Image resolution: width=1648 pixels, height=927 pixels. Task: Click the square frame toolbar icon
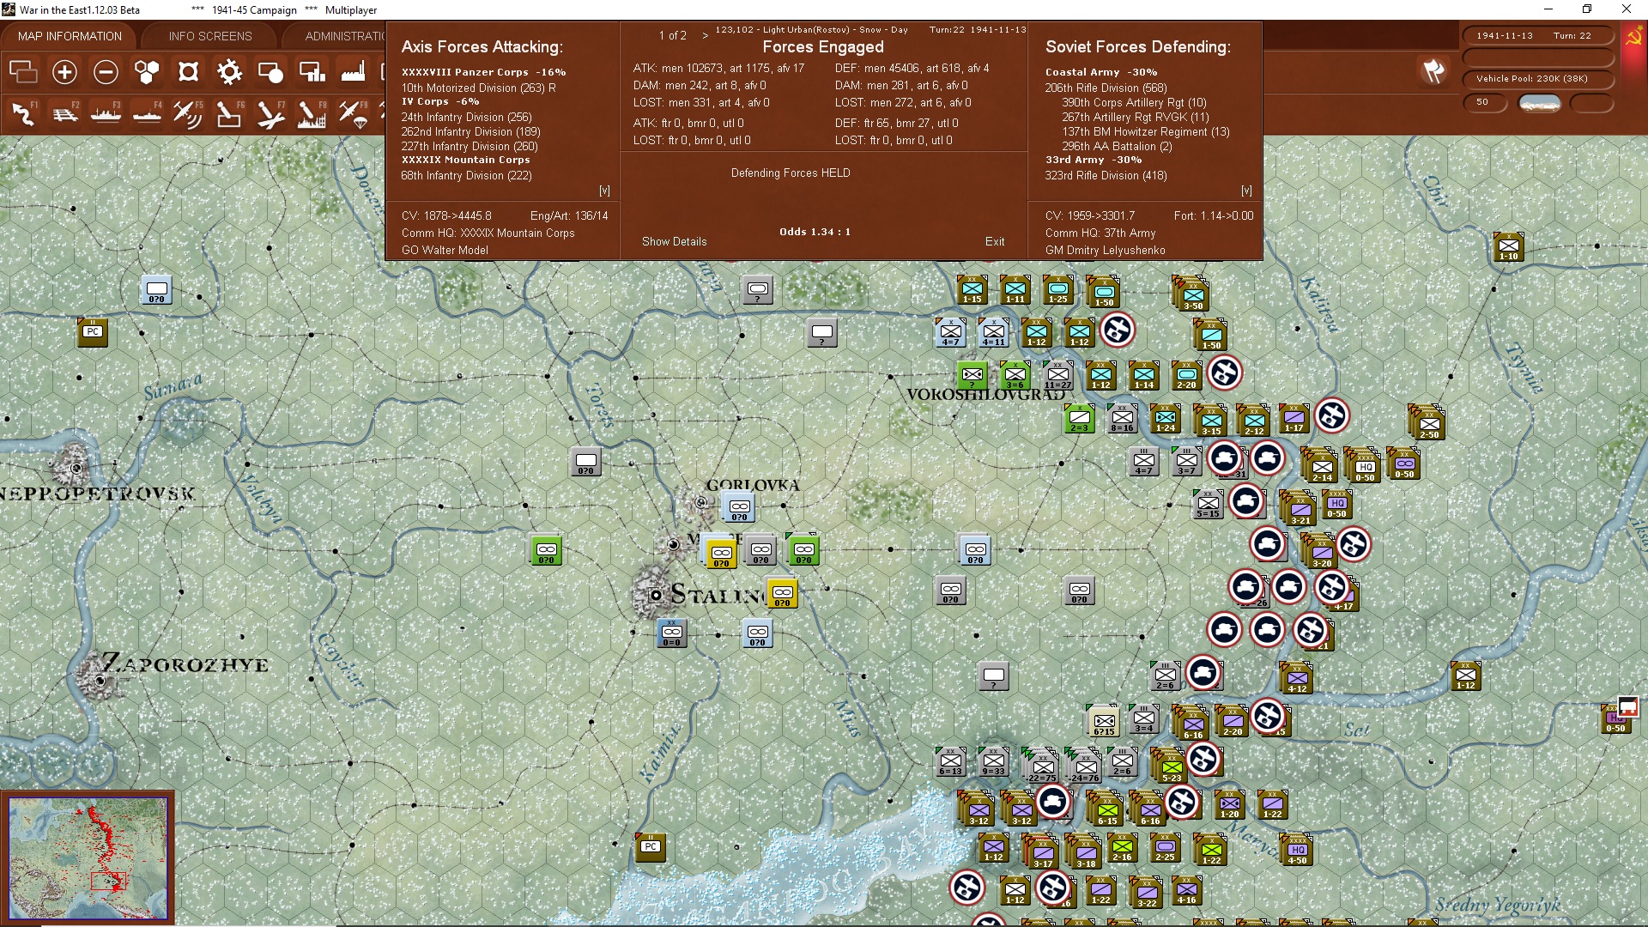coord(188,72)
